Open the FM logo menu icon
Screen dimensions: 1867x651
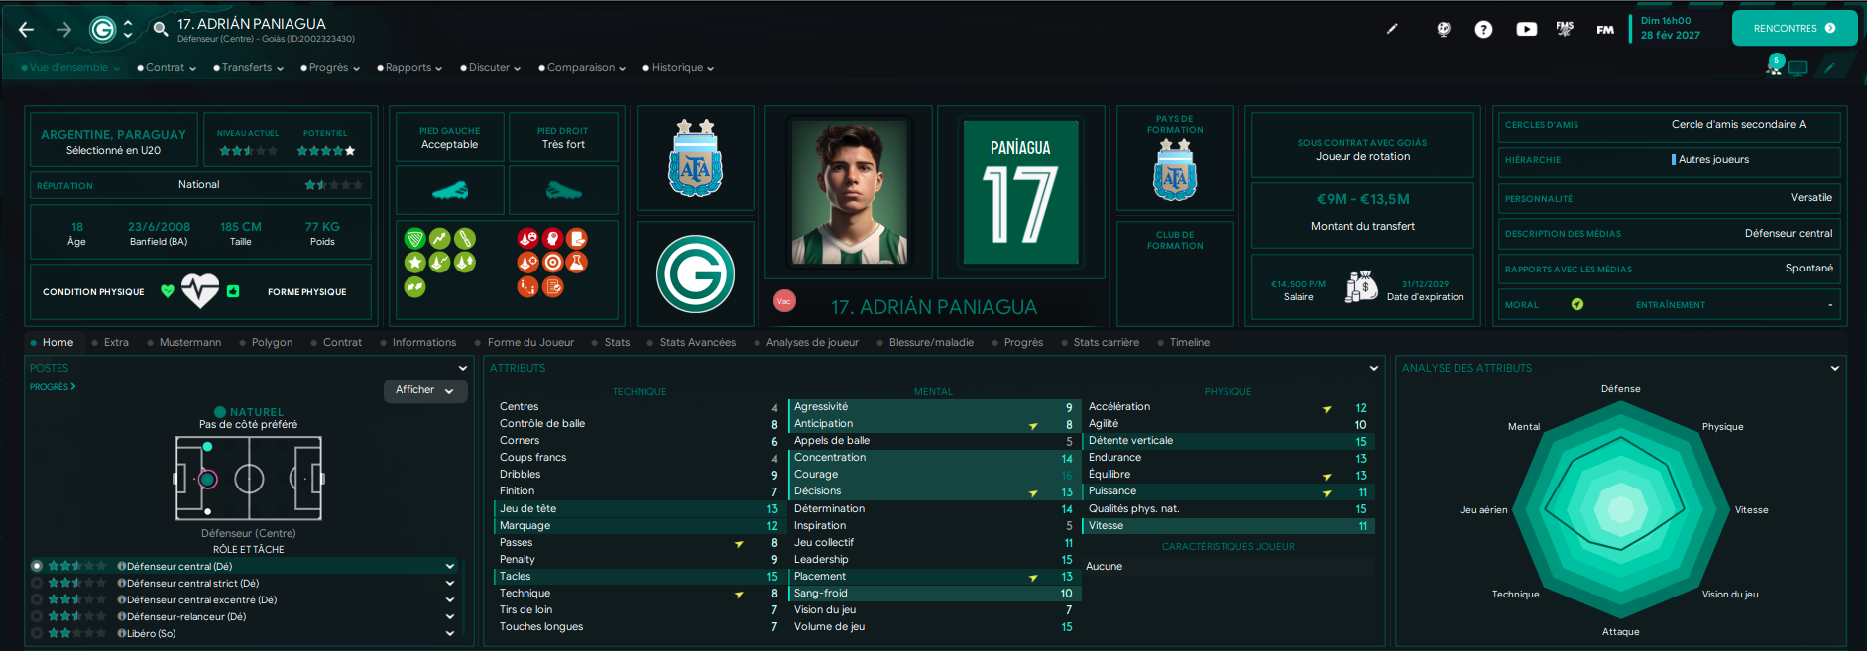[x=1605, y=30]
